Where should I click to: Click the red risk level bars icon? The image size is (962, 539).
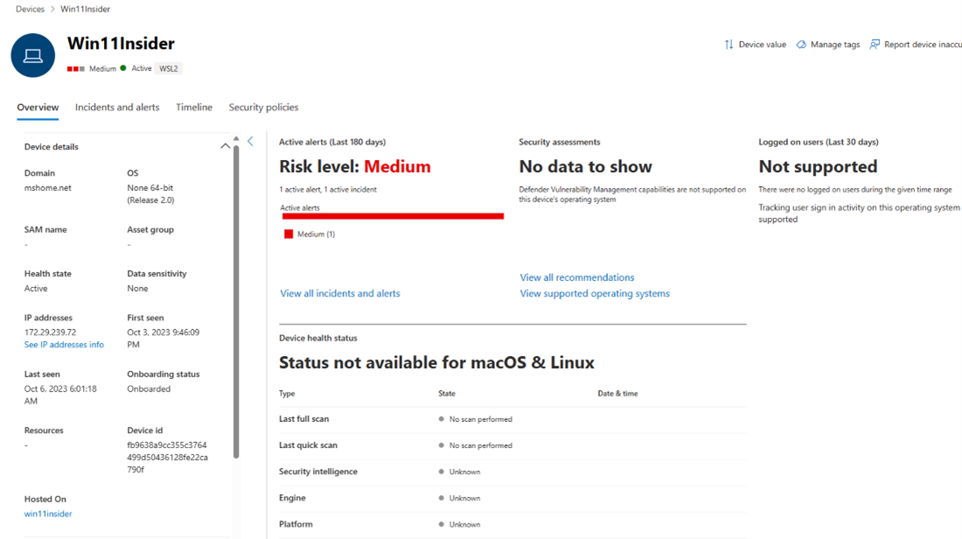coord(76,69)
